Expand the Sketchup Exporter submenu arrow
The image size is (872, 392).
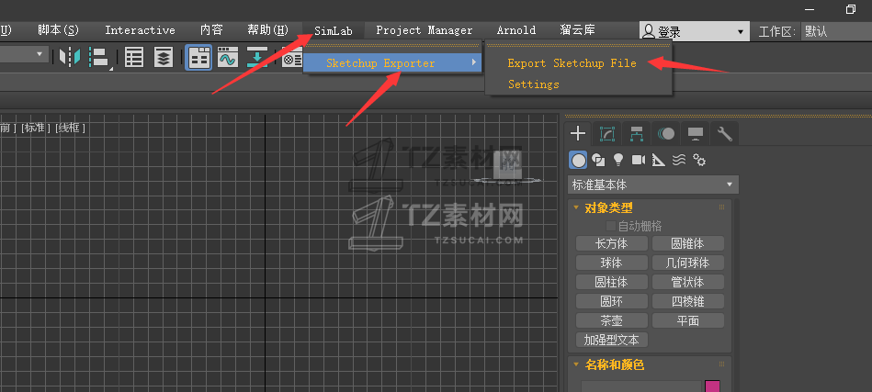[474, 62]
